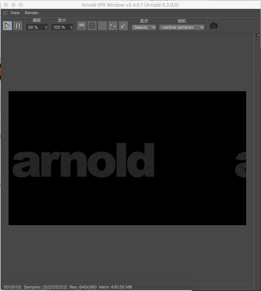
Task: Adjust the 100 % zoom stepper arrows
Action: tap(71, 27)
